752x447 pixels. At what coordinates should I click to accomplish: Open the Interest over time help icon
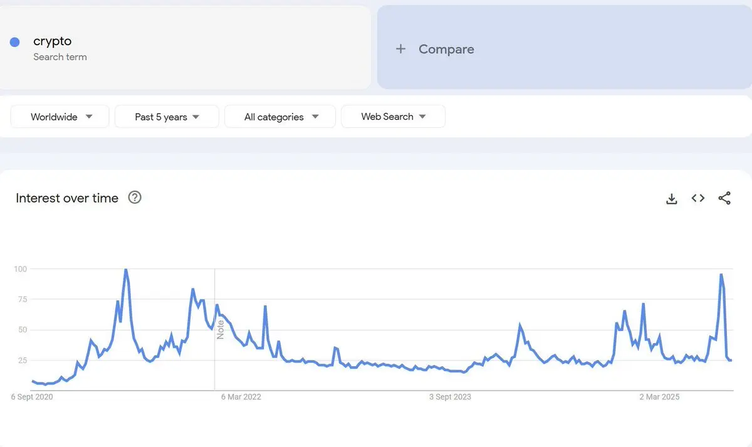point(135,197)
